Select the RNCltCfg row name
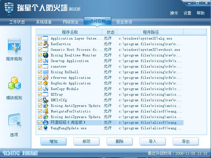 [x=59, y=100]
